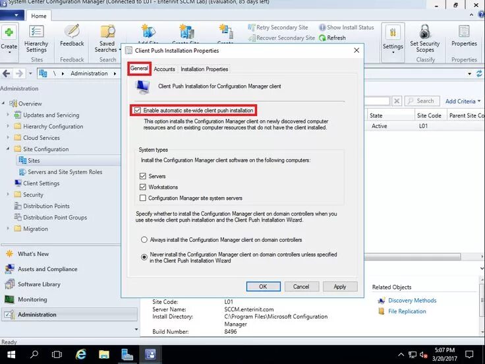Collapse the Overview tree node

pos(3,104)
